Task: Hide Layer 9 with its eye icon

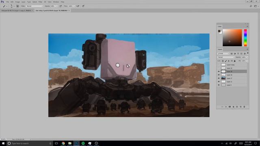Action: 219,85
